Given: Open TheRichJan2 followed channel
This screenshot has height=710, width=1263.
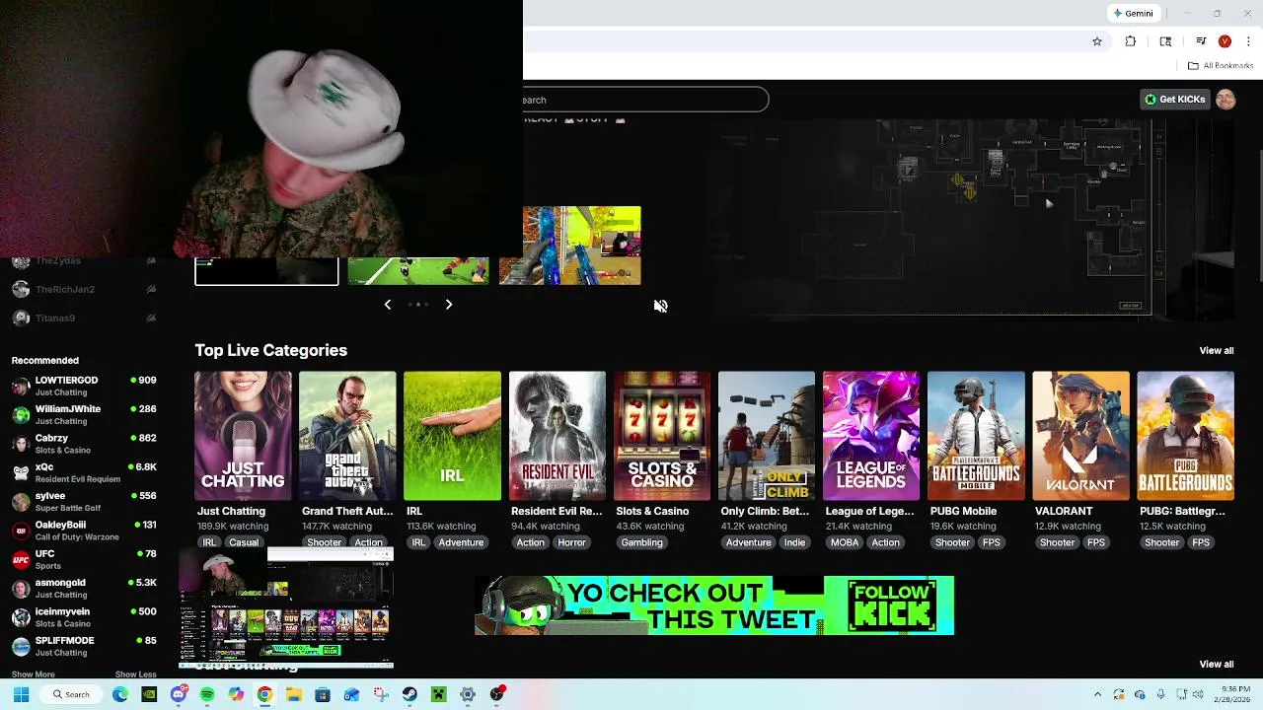Looking at the screenshot, I should 84,289.
